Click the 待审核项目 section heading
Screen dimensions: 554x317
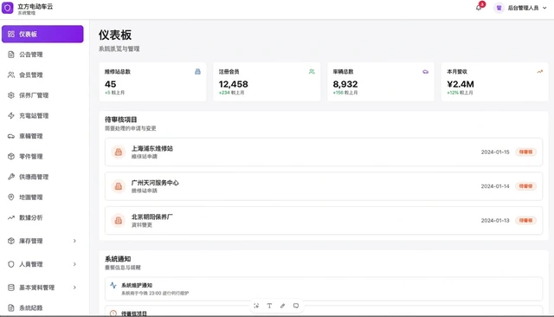(x=121, y=120)
